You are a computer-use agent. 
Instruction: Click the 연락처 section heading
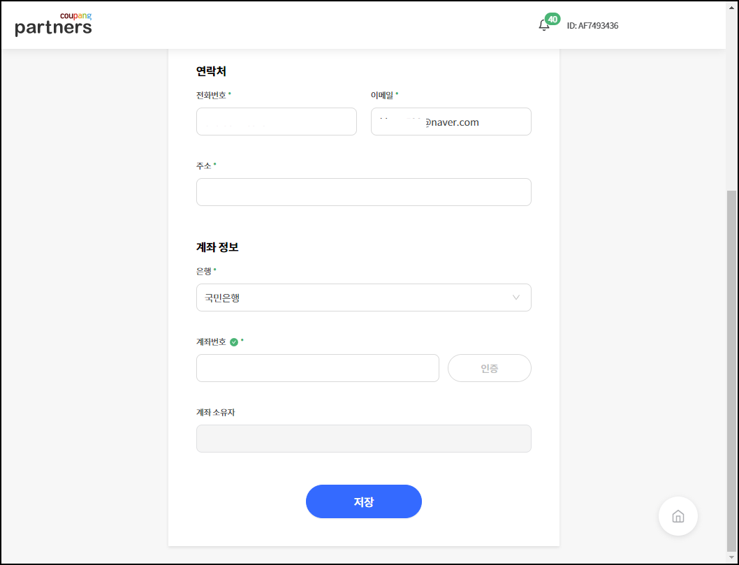pos(211,71)
